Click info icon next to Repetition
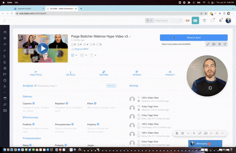 click(67, 103)
